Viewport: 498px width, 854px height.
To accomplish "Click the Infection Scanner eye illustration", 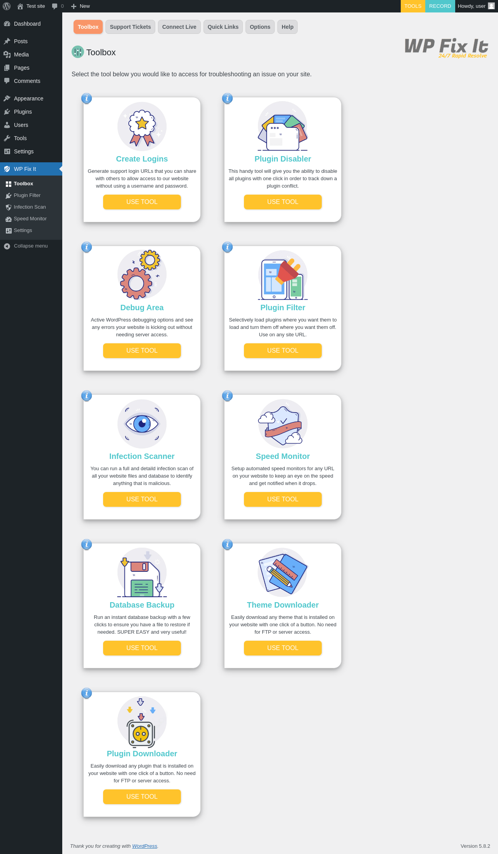I will [142, 424].
